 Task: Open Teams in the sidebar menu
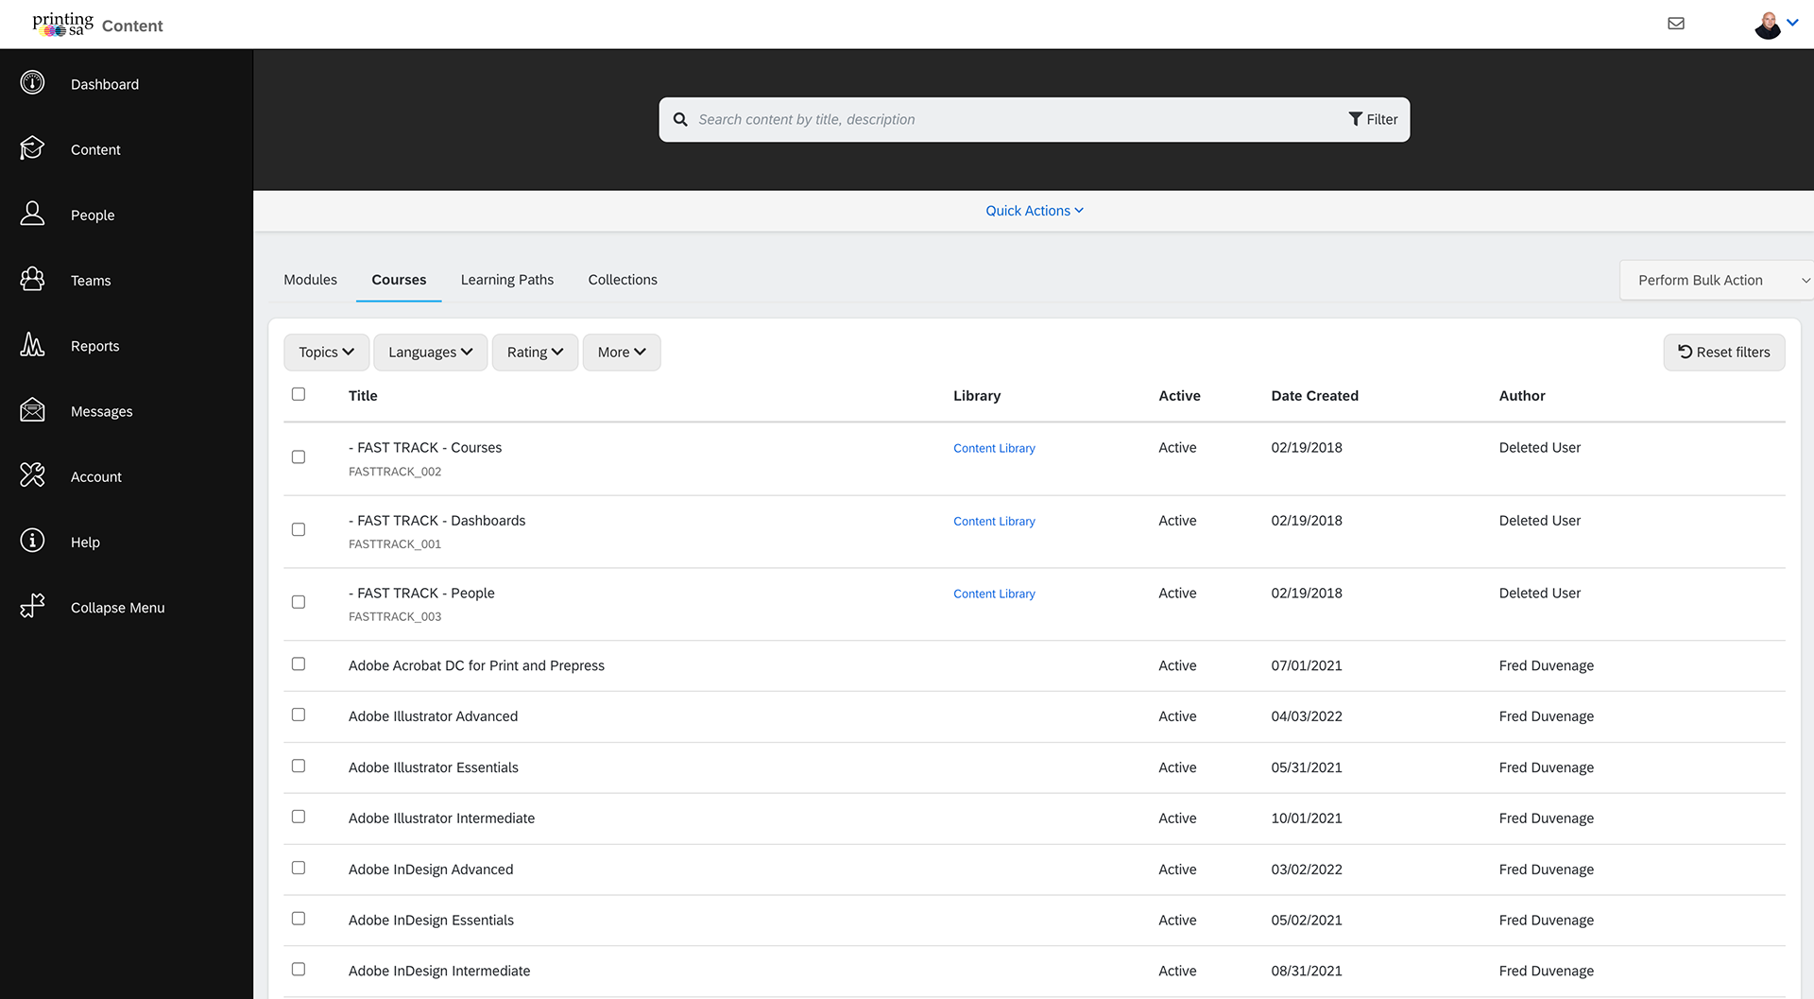point(91,281)
